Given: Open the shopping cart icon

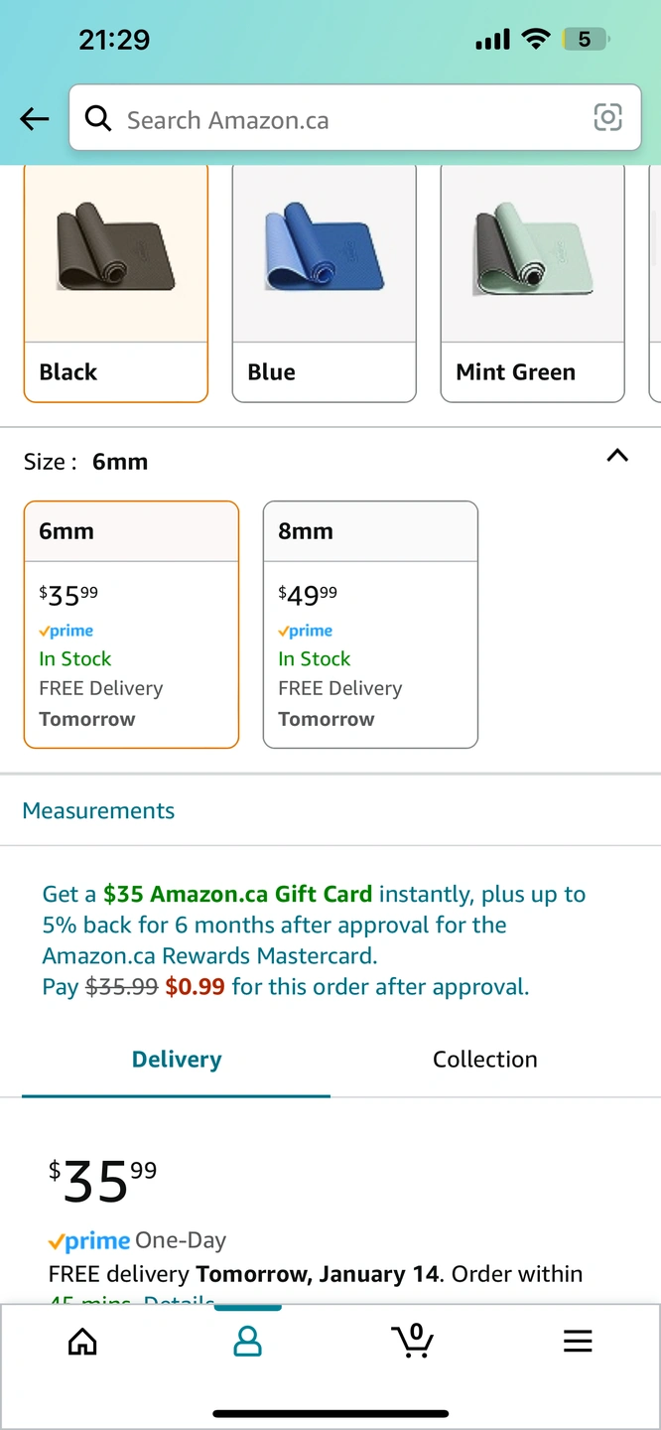Looking at the screenshot, I should tap(412, 1341).
